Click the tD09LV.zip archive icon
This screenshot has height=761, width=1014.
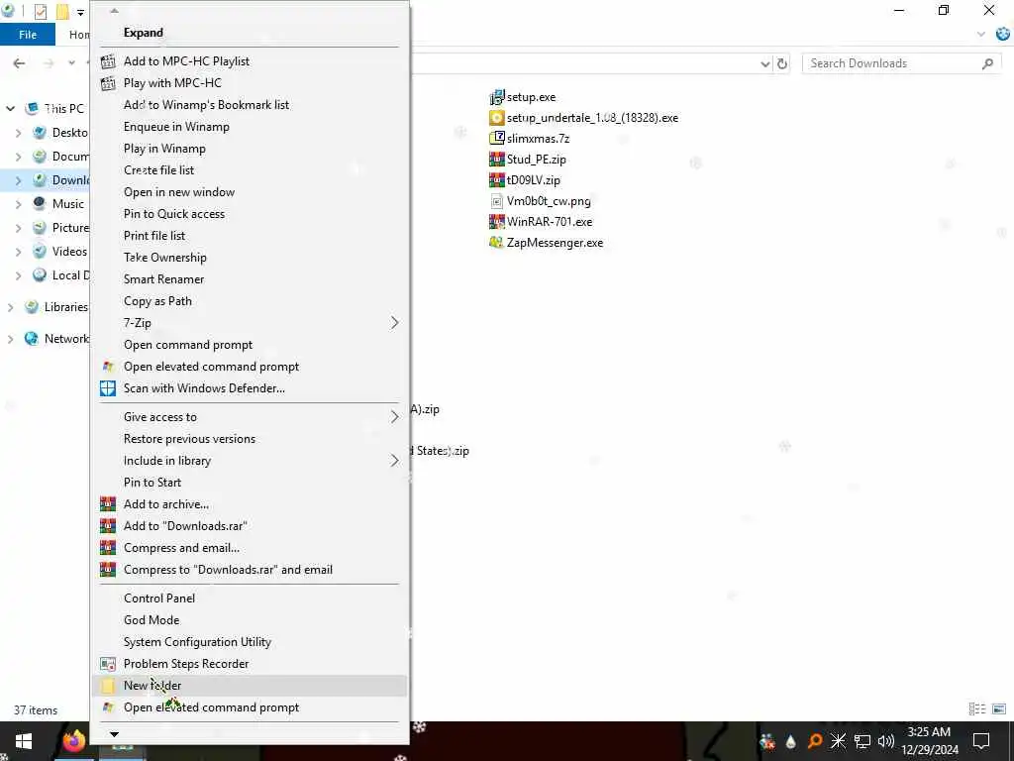(x=497, y=180)
